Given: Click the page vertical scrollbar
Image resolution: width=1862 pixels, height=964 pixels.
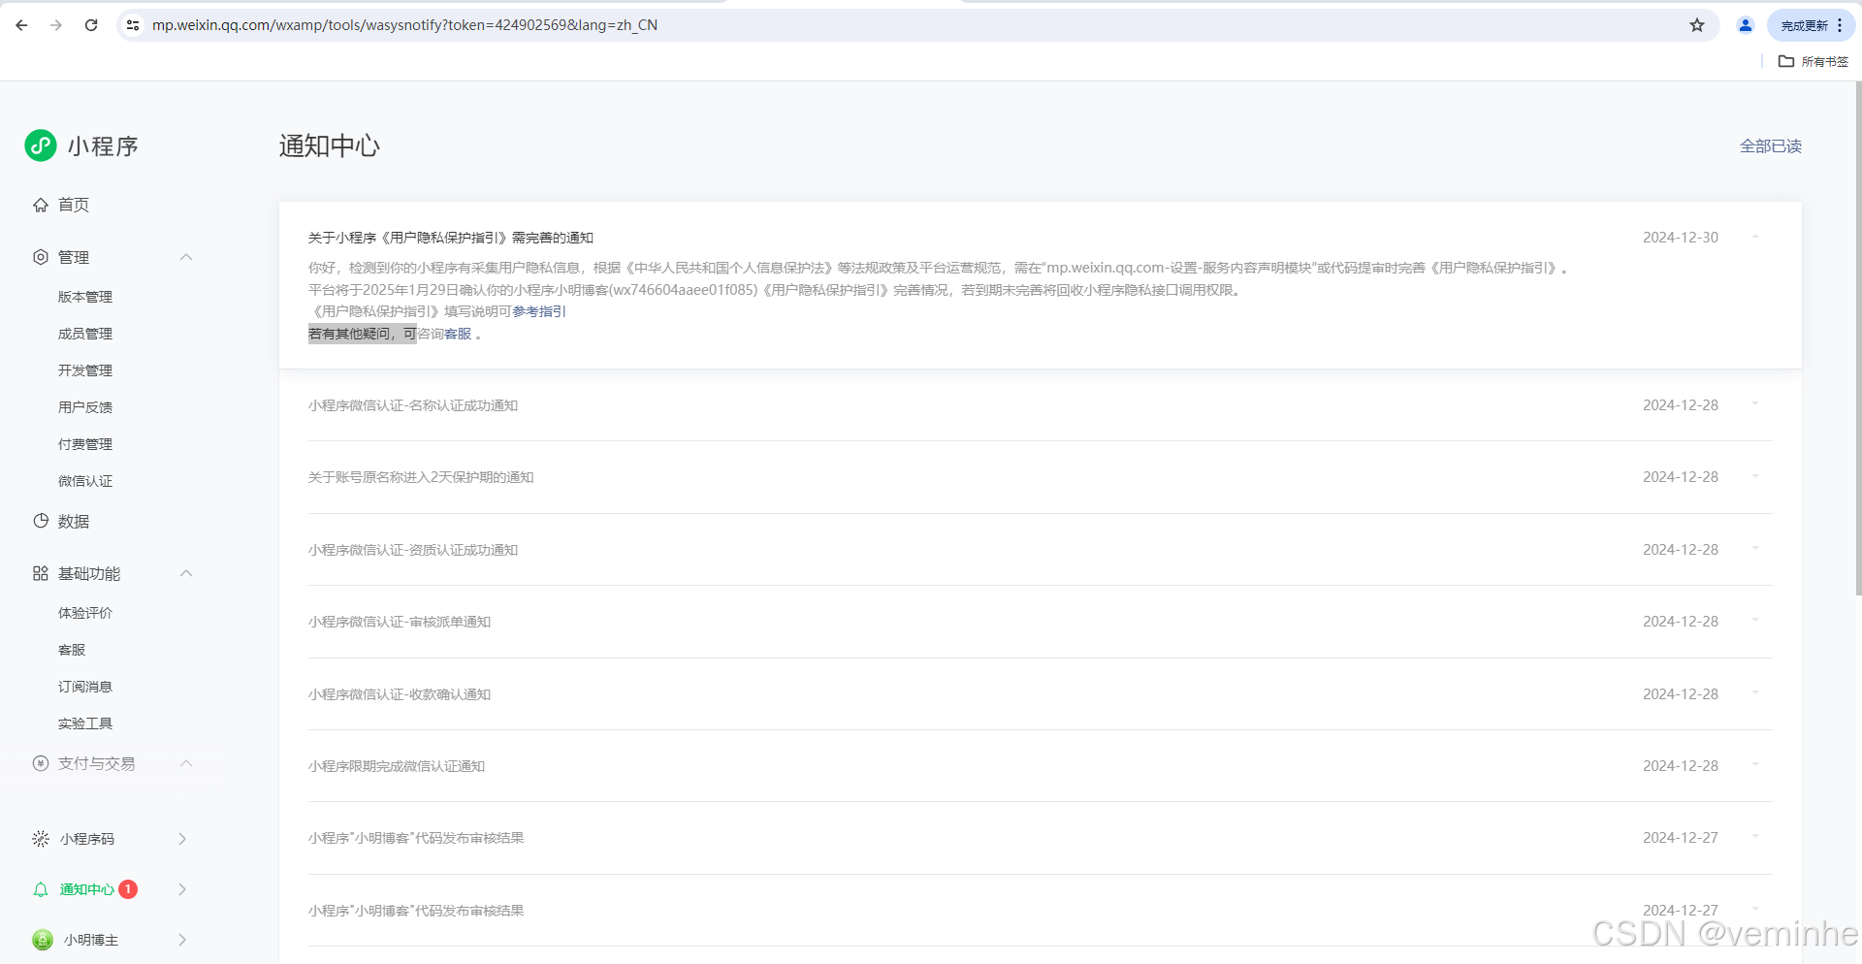Looking at the screenshot, I should (1857, 339).
